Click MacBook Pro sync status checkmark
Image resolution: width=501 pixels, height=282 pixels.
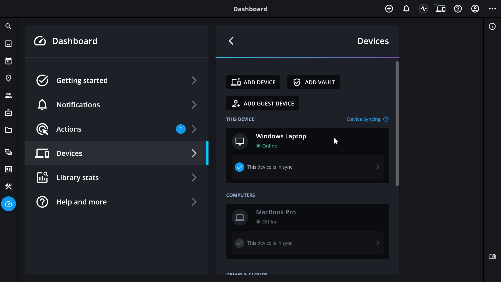(239, 243)
